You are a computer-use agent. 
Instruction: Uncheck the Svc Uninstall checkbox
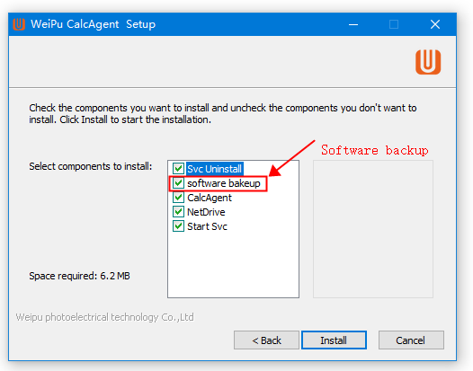click(178, 169)
